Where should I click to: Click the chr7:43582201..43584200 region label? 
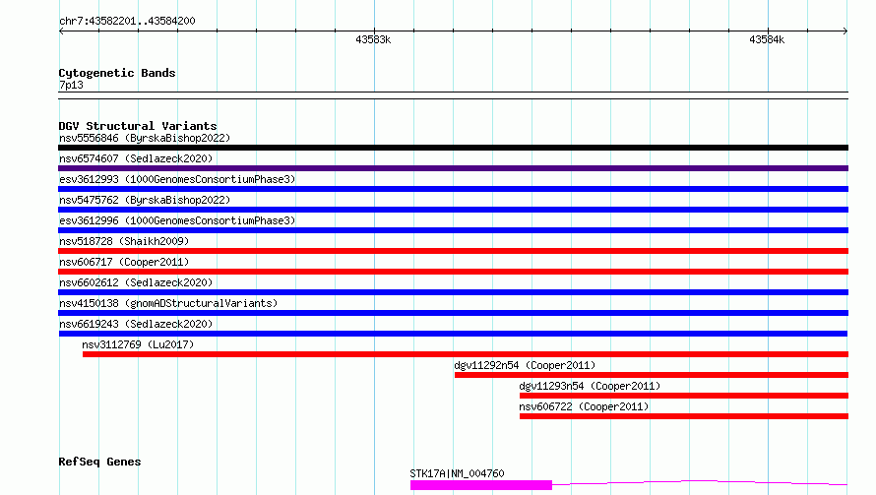click(x=127, y=21)
